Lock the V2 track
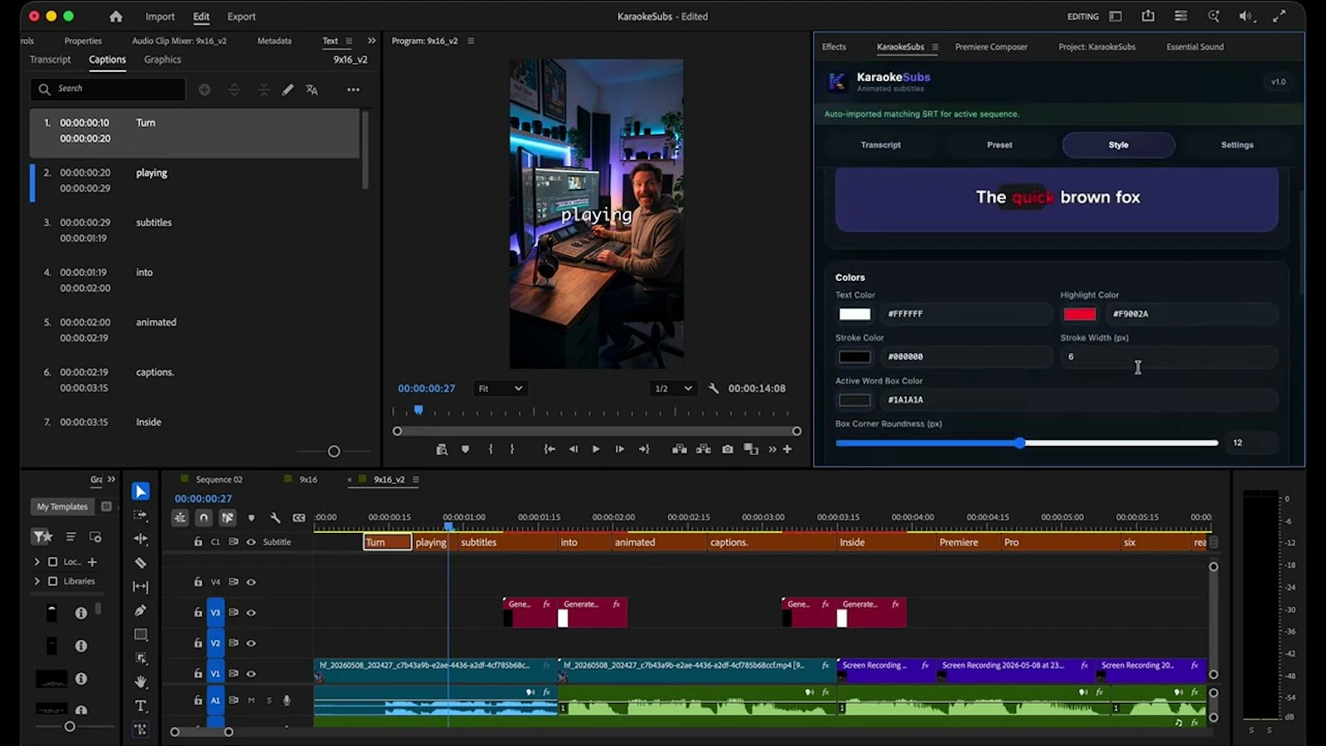Image resolution: width=1326 pixels, height=746 pixels. 198,643
